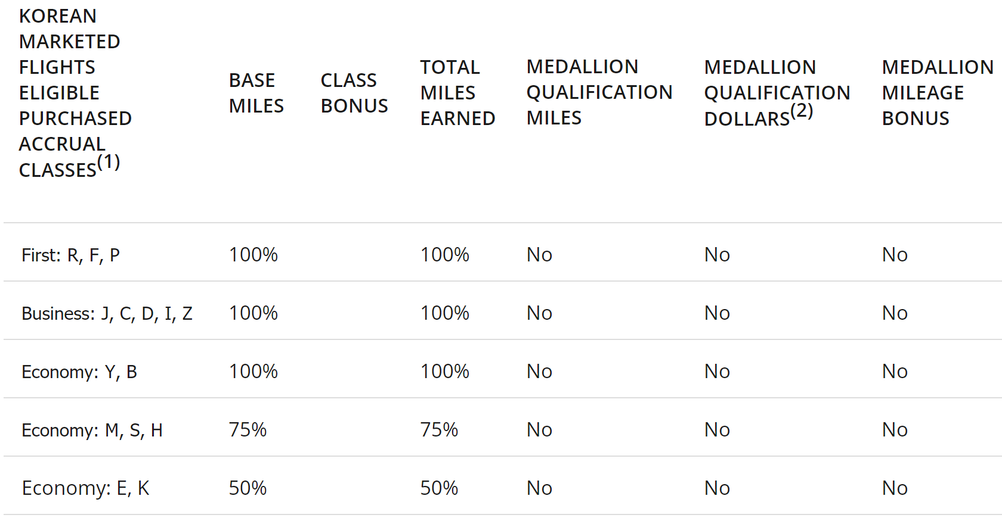Open footnote (2) beside Dollars
Image resolution: width=1002 pixels, height=524 pixels.
(802, 111)
